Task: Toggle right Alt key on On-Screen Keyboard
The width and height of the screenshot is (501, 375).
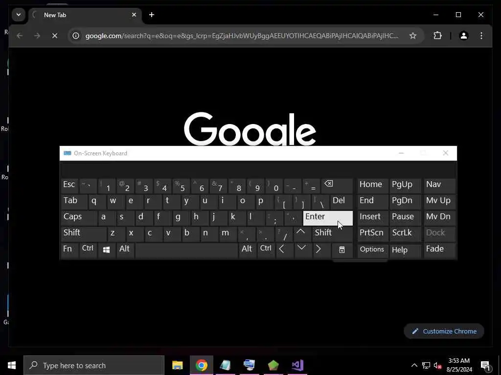Action: pos(247,250)
